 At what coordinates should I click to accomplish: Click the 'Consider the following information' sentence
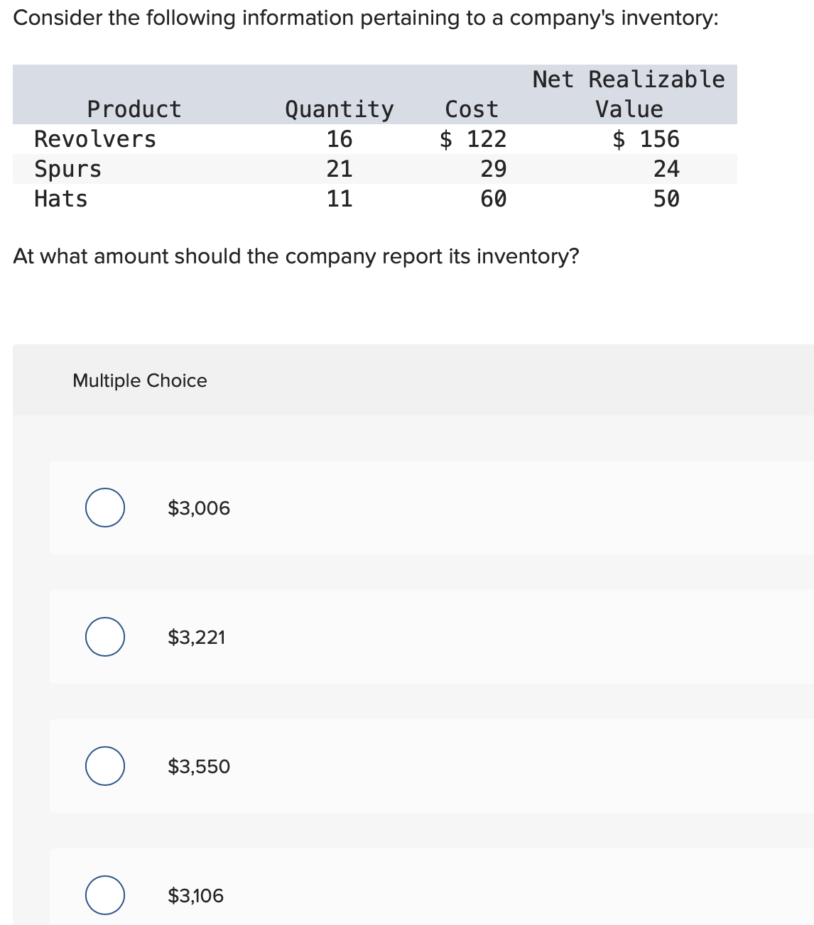(366, 18)
